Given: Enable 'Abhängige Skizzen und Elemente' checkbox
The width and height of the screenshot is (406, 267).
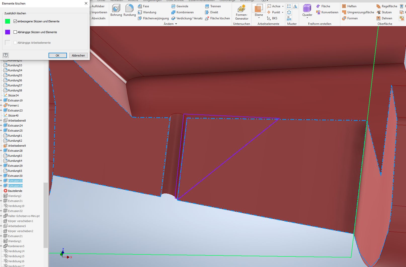Looking at the screenshot, I should 15,32.
